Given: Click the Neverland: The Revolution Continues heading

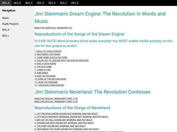Looking at the screenshot, I should (92, 92).
